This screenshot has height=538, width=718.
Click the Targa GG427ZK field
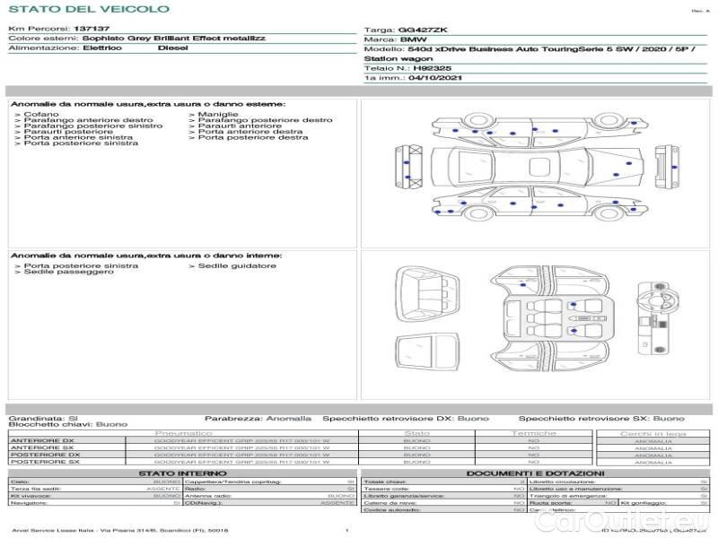tap(412, 30)
